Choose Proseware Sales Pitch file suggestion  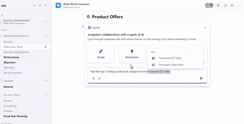pos(175,65)
